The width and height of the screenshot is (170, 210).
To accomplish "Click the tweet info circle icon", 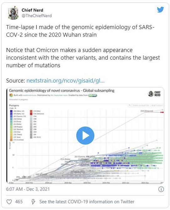I will point(161,189).
